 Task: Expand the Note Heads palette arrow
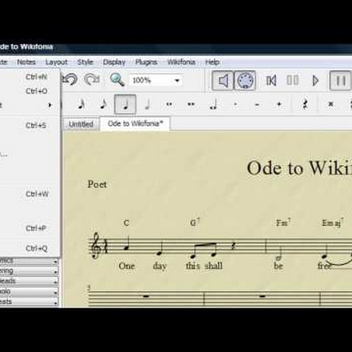coord(55,282)
